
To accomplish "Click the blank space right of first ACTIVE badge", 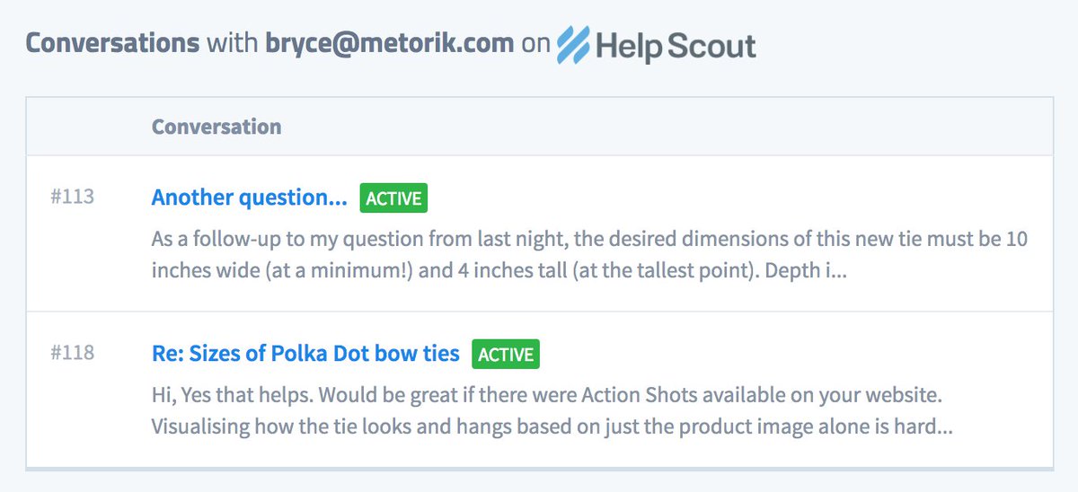I will [719, 198].
